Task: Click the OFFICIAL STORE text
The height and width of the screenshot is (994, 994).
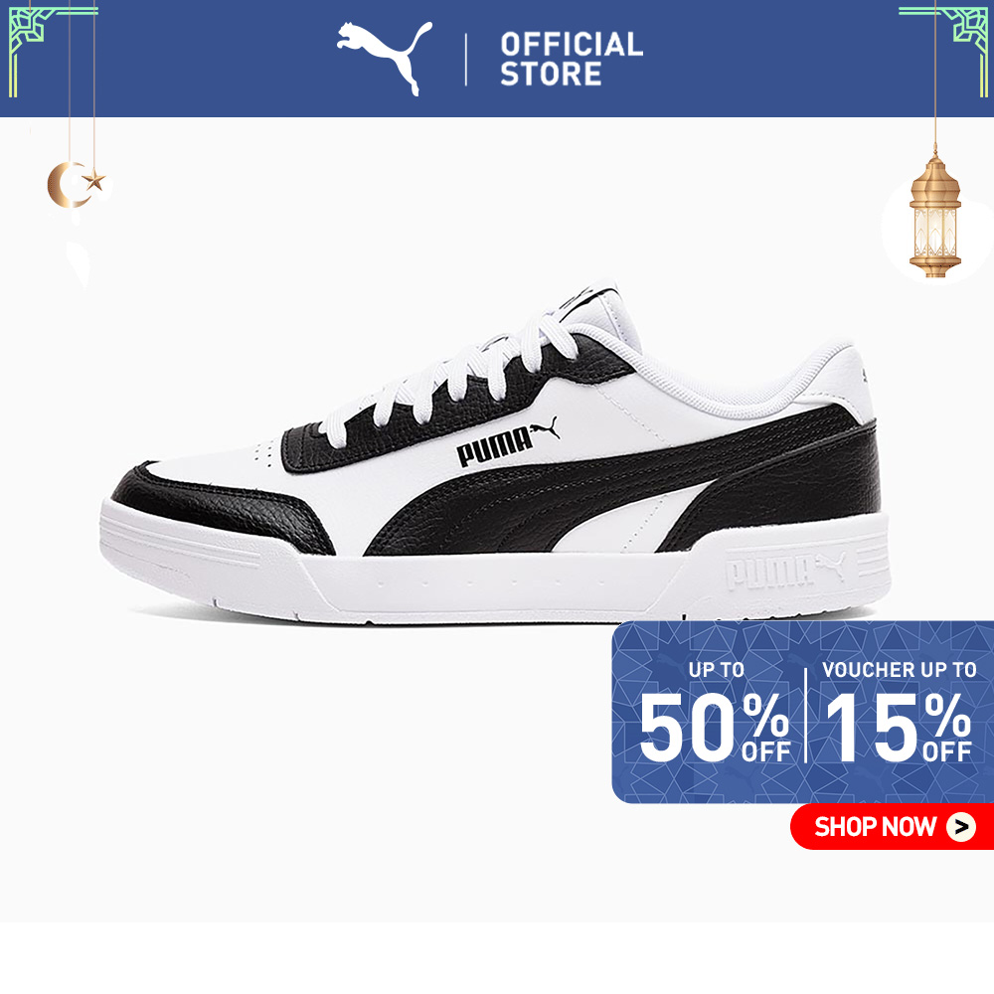Action: tap(572, 59)
